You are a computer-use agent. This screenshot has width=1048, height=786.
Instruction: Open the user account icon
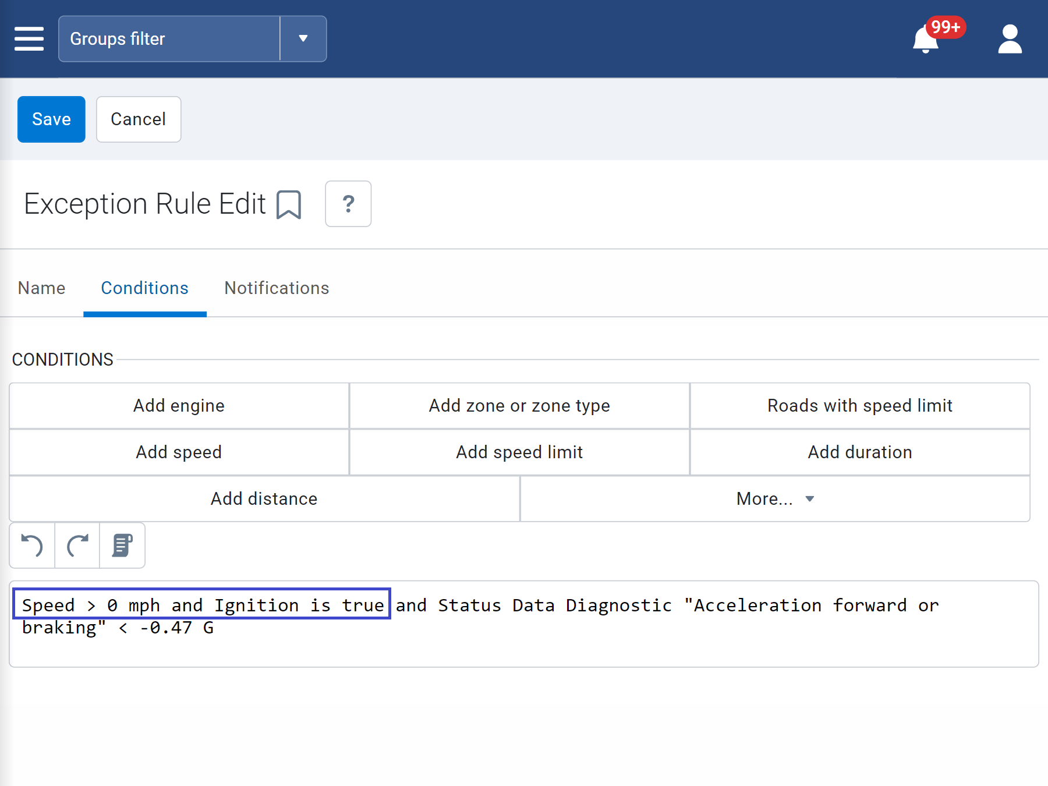coord(1010,39)
